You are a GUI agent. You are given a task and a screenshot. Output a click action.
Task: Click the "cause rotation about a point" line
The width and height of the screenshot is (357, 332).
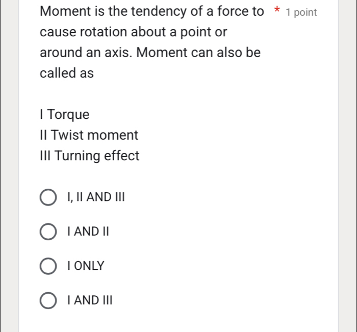tap(134, 32)
